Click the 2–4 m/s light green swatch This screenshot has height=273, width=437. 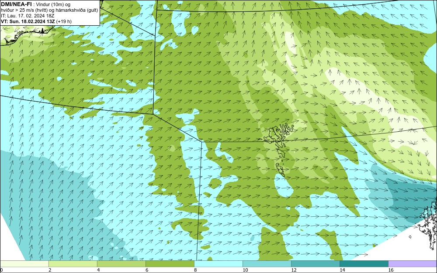click(73, 264)
